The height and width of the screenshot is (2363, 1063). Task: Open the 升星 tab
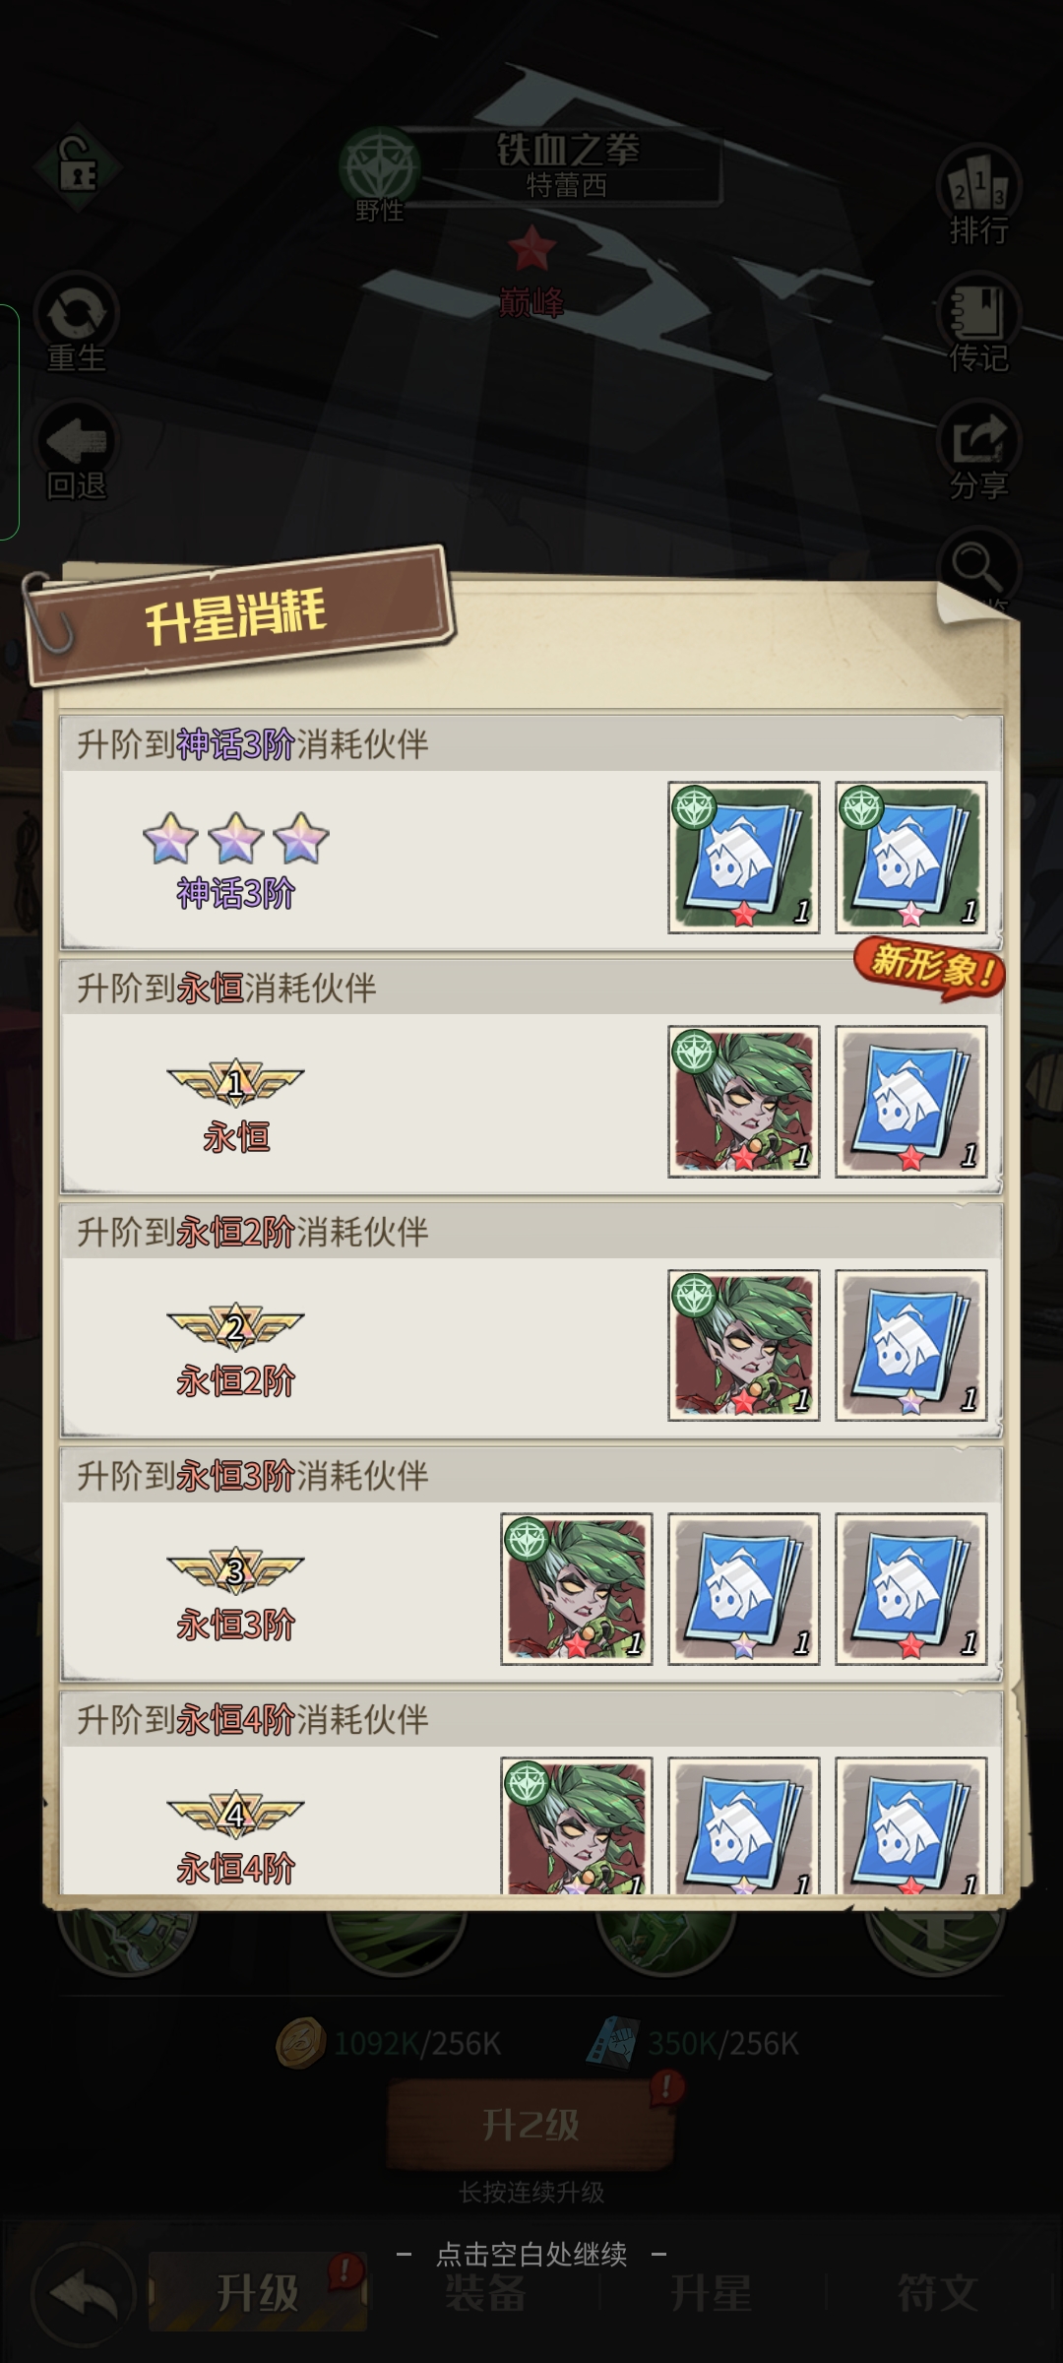click(711, 2293)
